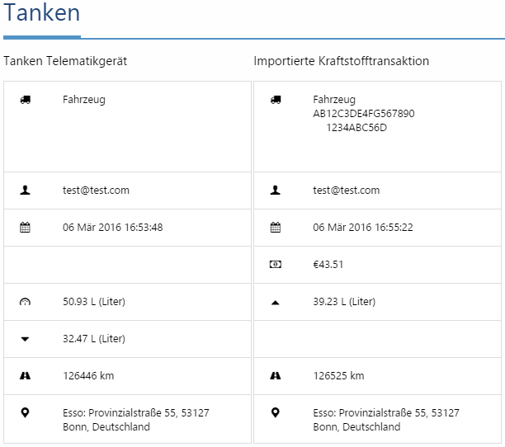Click the license code 1234ABC56D
The image size is (505, 447).
click(x=356, y=128)
